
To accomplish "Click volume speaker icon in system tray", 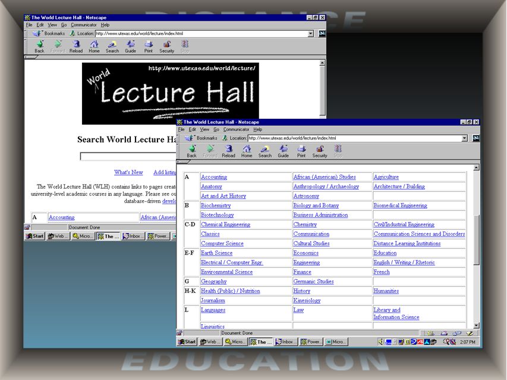I will click(x=380, y=341).
